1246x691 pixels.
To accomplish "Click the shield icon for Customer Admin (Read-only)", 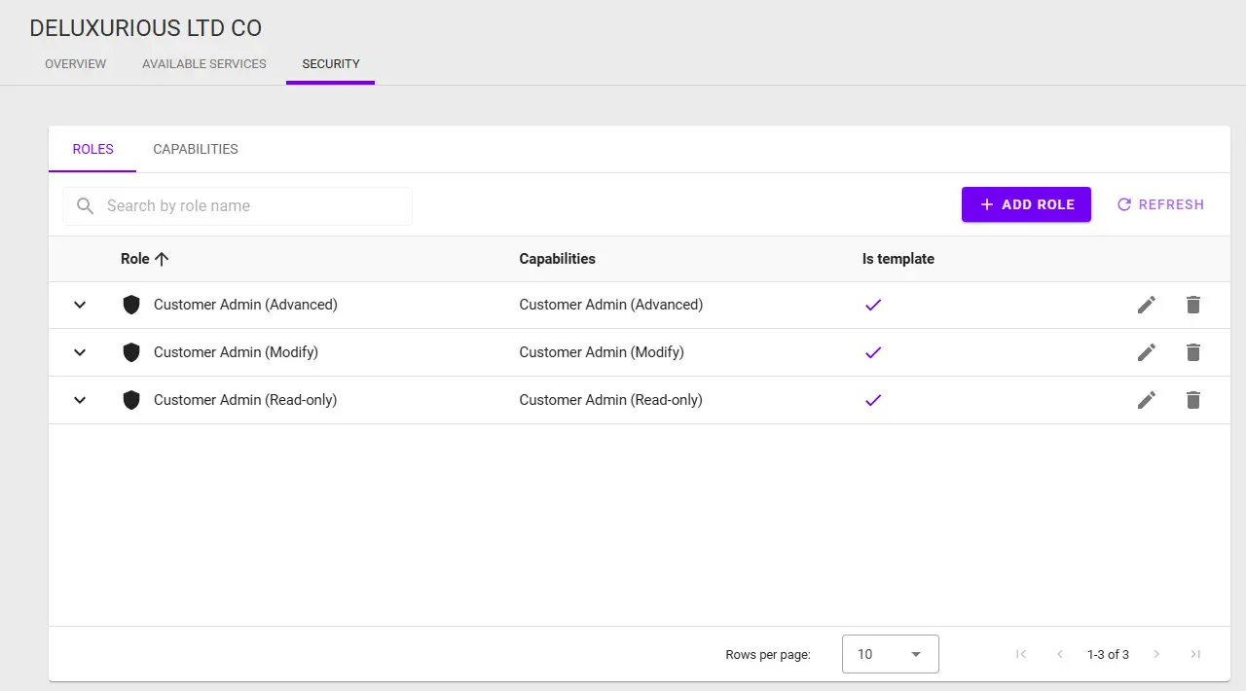I will click(131, 400).
